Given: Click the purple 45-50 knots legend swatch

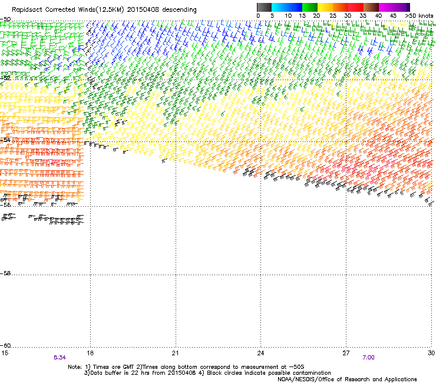Looking at the screenshot, I should pyautogui.click(x=402, y=7).
